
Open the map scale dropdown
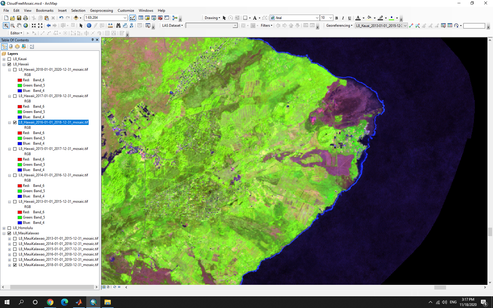coord(125,18)
